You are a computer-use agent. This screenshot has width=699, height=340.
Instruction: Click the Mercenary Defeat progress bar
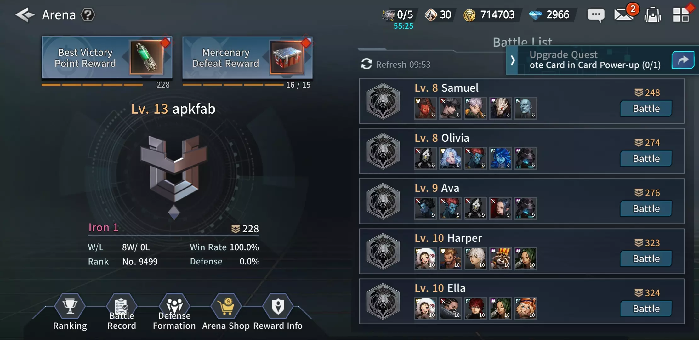click(233, 85)
